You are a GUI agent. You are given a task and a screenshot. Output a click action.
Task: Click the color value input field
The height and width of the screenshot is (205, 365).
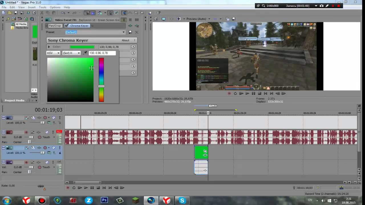tap(102, 53)
